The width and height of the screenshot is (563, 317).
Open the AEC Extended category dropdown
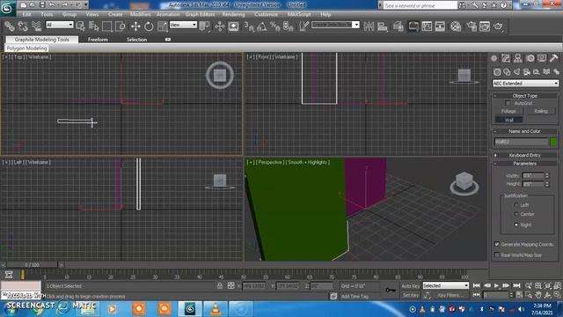(x=525, y=84)
